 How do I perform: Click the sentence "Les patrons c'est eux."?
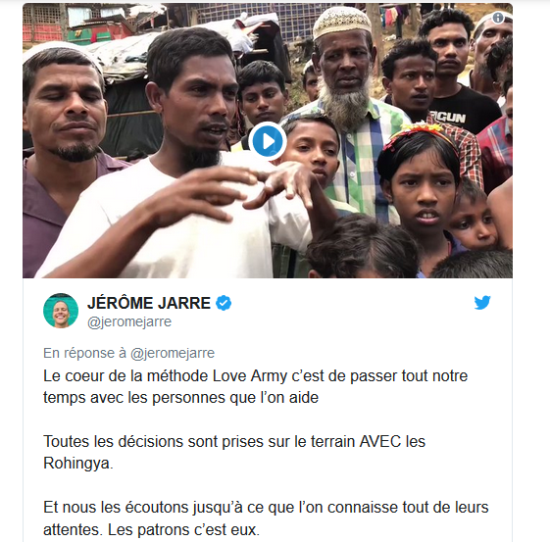point(183,529)
